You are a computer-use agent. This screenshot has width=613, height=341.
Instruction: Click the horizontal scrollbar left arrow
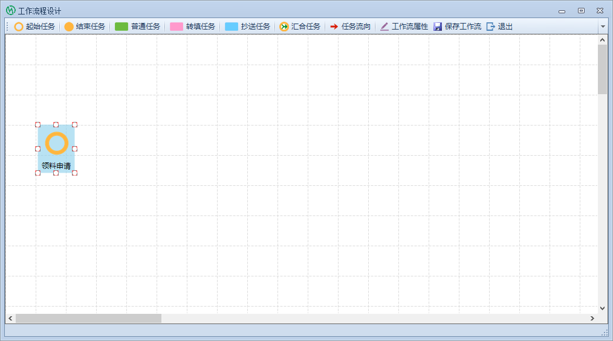pyautogui.click(x=10, y=318)
